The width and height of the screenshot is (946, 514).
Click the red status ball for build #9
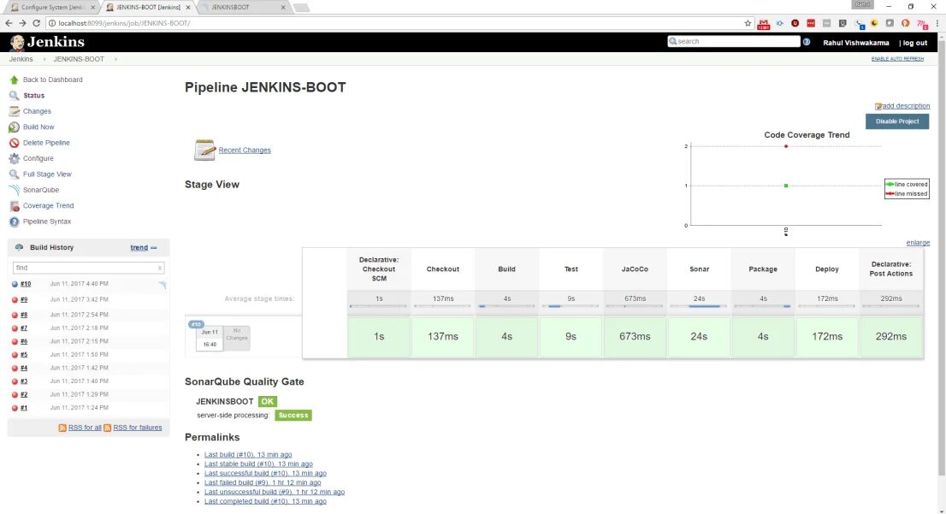[15, 300]
